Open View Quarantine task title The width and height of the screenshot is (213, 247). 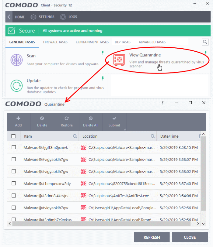pos(145,55)
